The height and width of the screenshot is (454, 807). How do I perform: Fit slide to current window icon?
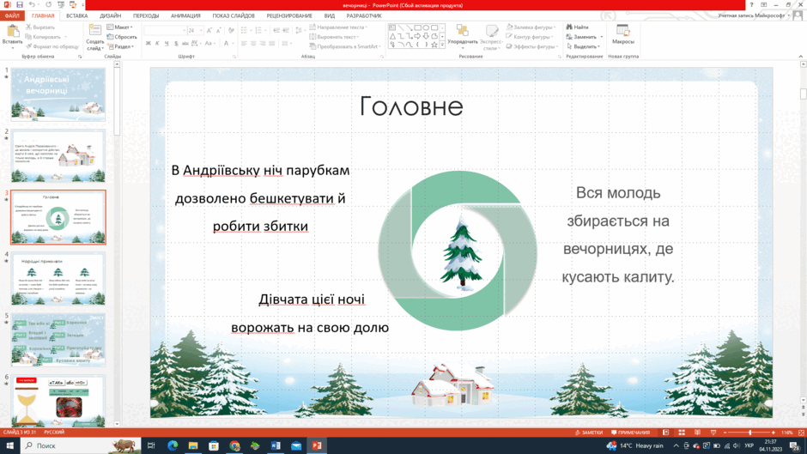point(801,433)
